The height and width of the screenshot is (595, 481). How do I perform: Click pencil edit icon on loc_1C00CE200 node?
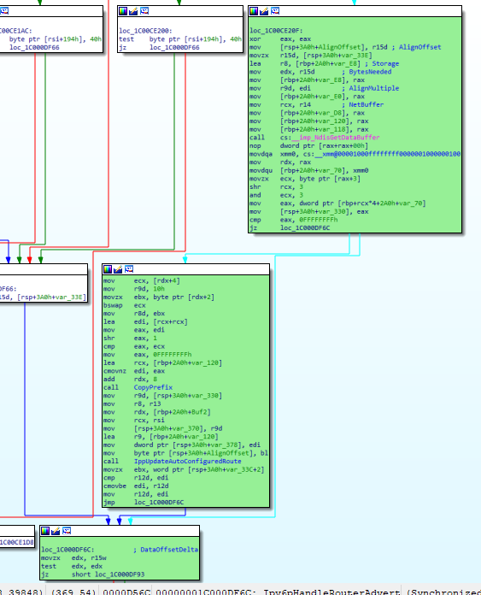coord(133,11)
